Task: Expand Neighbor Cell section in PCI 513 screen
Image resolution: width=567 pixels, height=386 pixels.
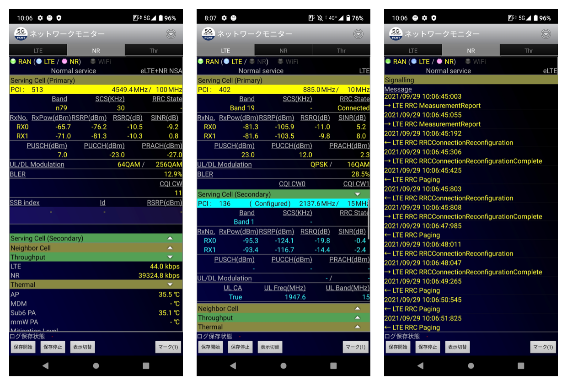Action: pos(96,248)
